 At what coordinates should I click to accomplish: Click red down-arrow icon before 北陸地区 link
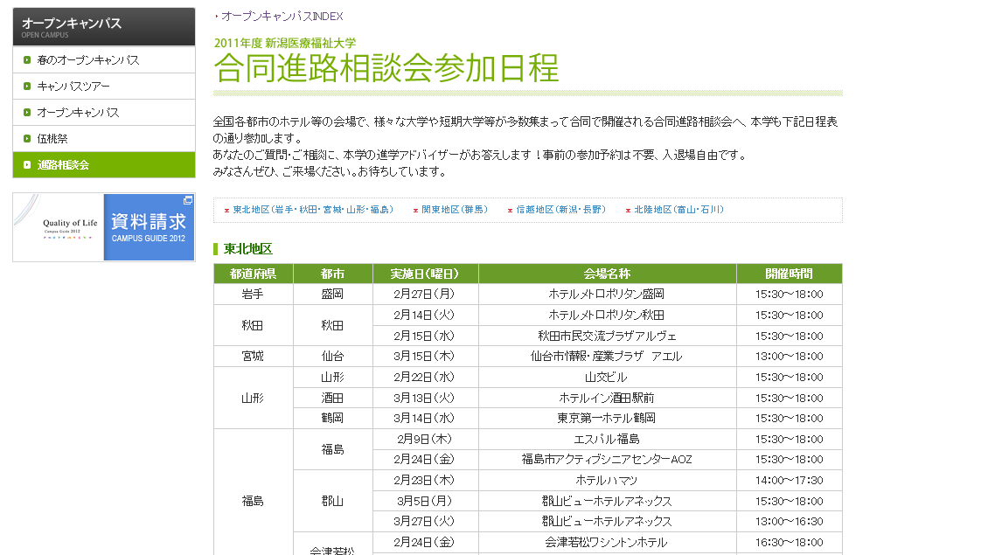628,211
